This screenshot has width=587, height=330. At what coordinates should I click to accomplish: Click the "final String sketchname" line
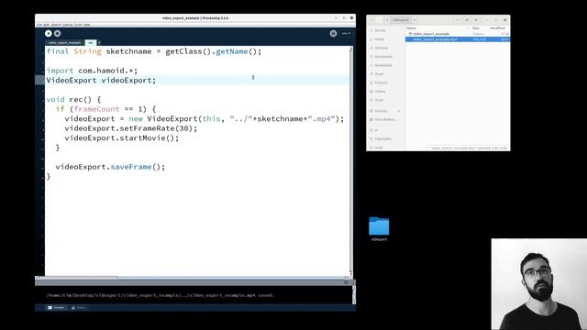[x=154, y=51]
